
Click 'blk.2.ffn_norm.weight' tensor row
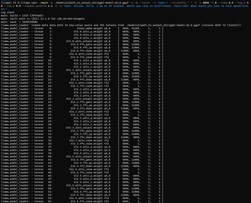(82, 115)
